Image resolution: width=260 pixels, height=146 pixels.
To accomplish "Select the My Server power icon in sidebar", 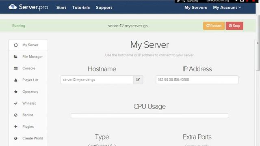I will (x=16, y=45).
